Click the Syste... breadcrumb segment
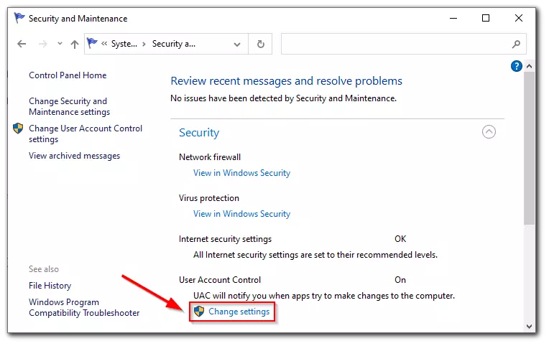549x346 pixels. click(124, 44)
